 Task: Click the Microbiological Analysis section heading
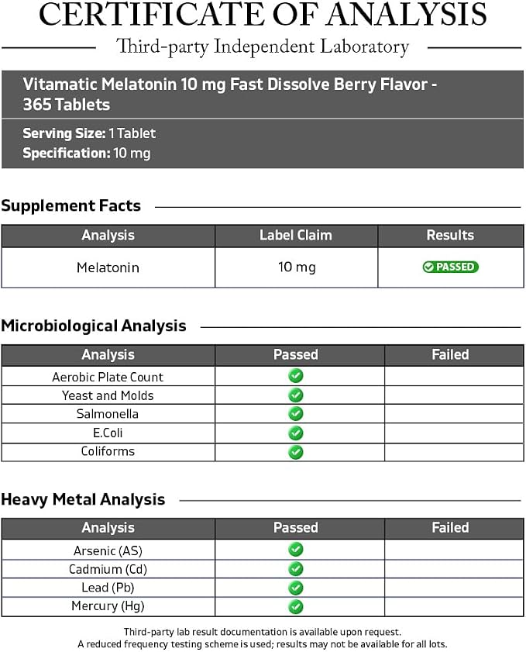pyautogui.click(x=94, y=326)
